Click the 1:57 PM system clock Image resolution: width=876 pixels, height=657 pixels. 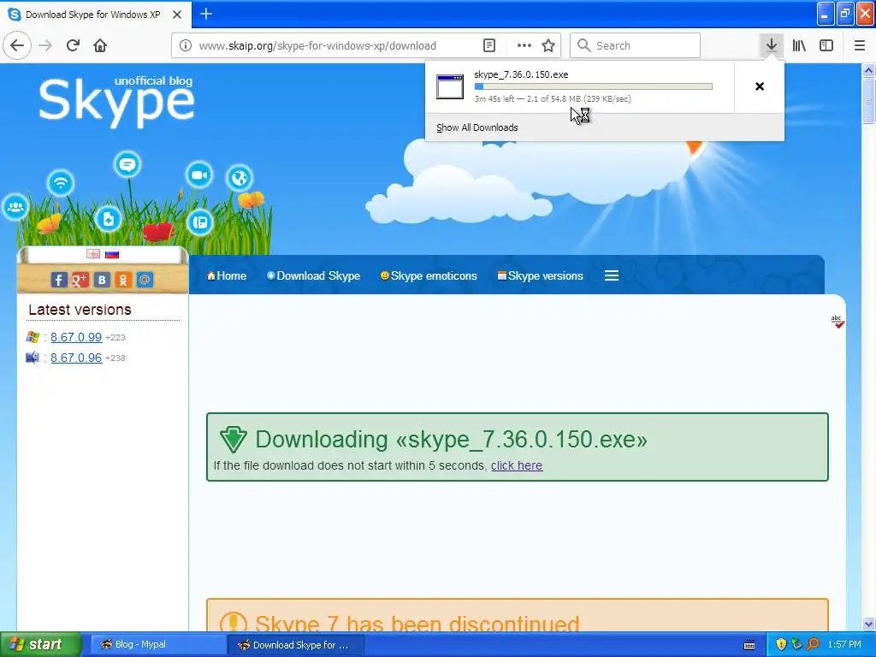pyautogui.click(x=844, y=645)
